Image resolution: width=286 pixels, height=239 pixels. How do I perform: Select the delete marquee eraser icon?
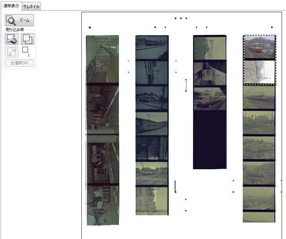coord(12,39)
